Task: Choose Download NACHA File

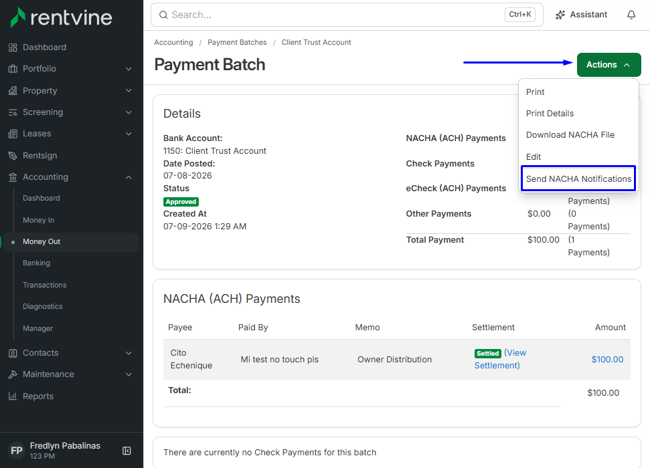Action: 578,135
